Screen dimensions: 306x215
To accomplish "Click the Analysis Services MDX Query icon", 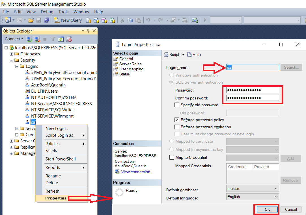I will tap(96, 20).
